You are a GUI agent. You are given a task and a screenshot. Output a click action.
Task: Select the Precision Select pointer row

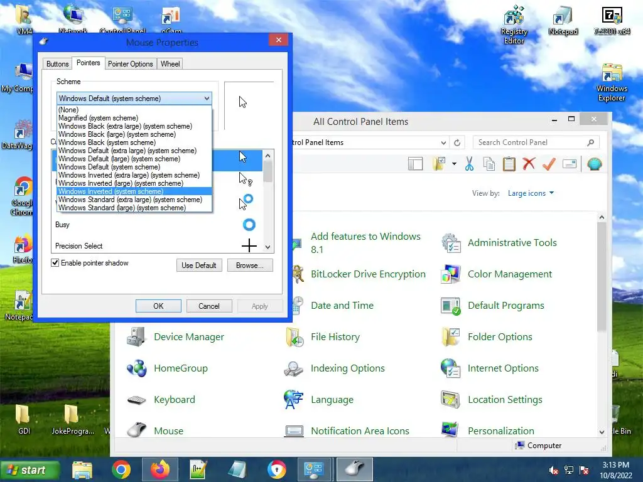157,246
